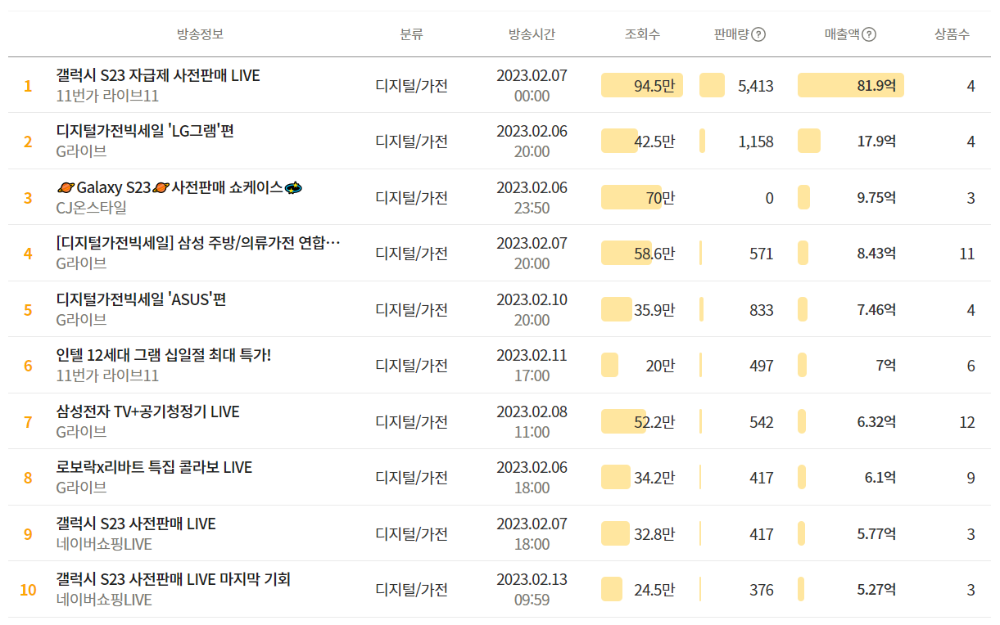Screen dimensions: 1000x625
Task: Click help icon next to 매출액 header
Action: 869,34
